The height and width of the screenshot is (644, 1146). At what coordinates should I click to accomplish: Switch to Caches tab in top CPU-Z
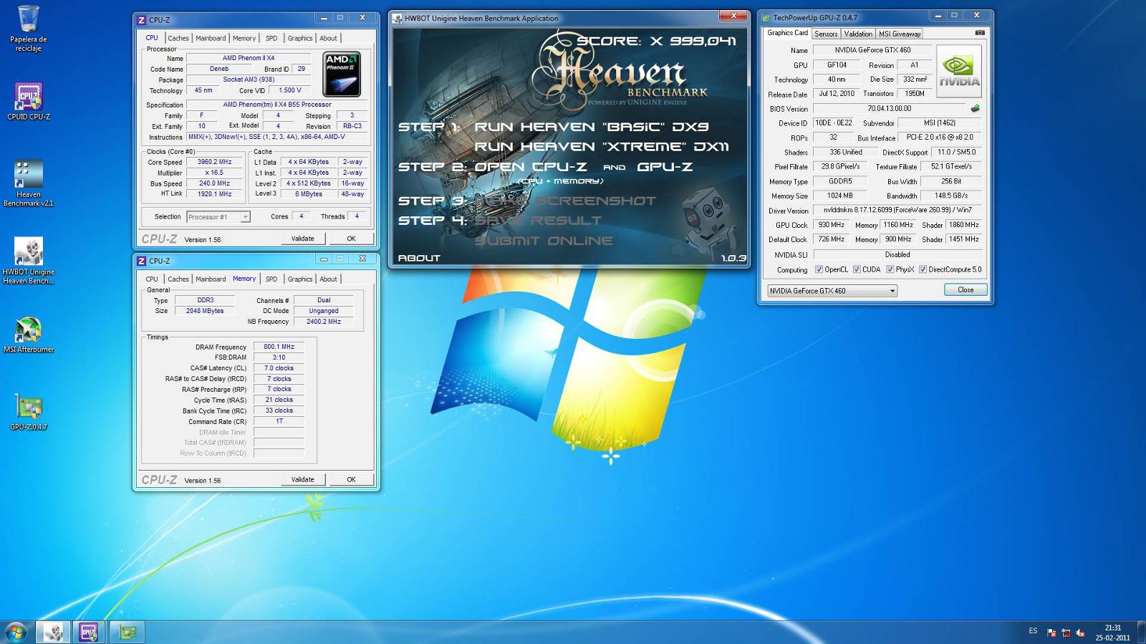coord(178,39)
